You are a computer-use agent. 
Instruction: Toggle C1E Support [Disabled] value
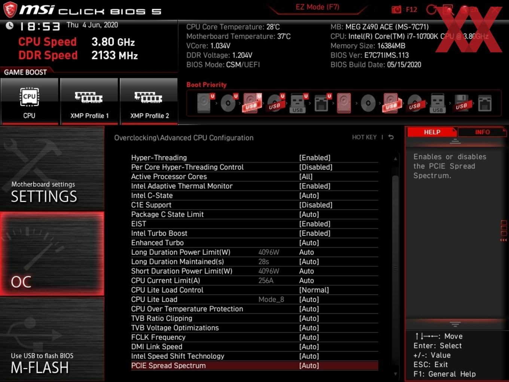click(x=316, y=205)
